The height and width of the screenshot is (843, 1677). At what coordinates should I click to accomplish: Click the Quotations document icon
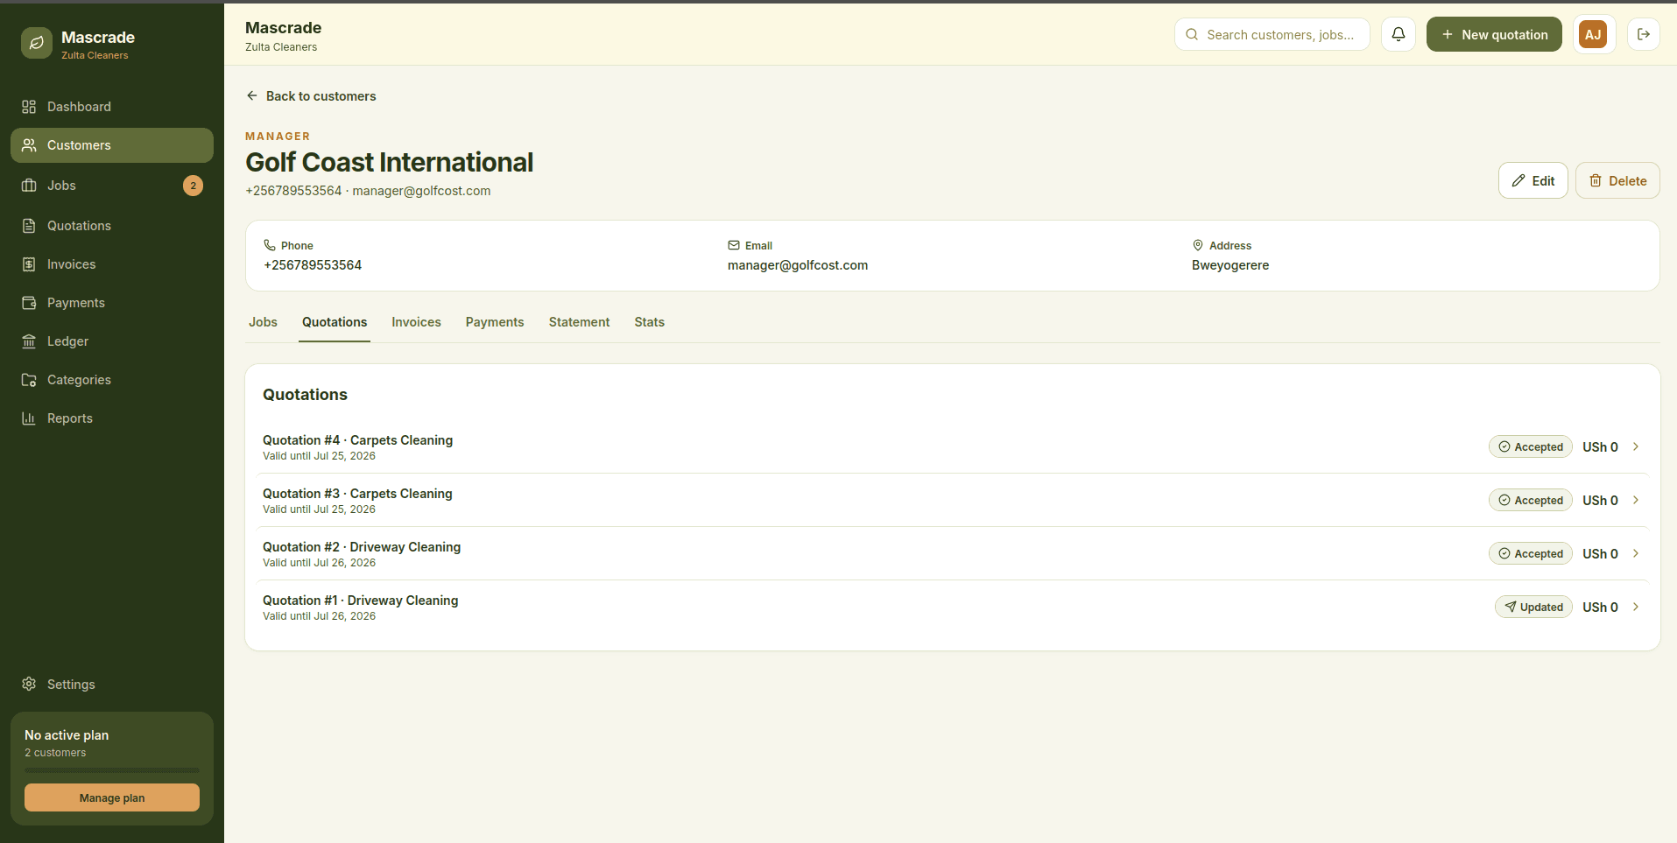coord(29,226)
